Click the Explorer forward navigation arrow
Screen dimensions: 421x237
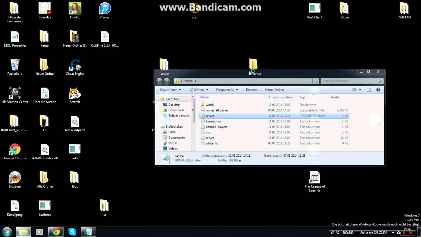pos(167,81)
